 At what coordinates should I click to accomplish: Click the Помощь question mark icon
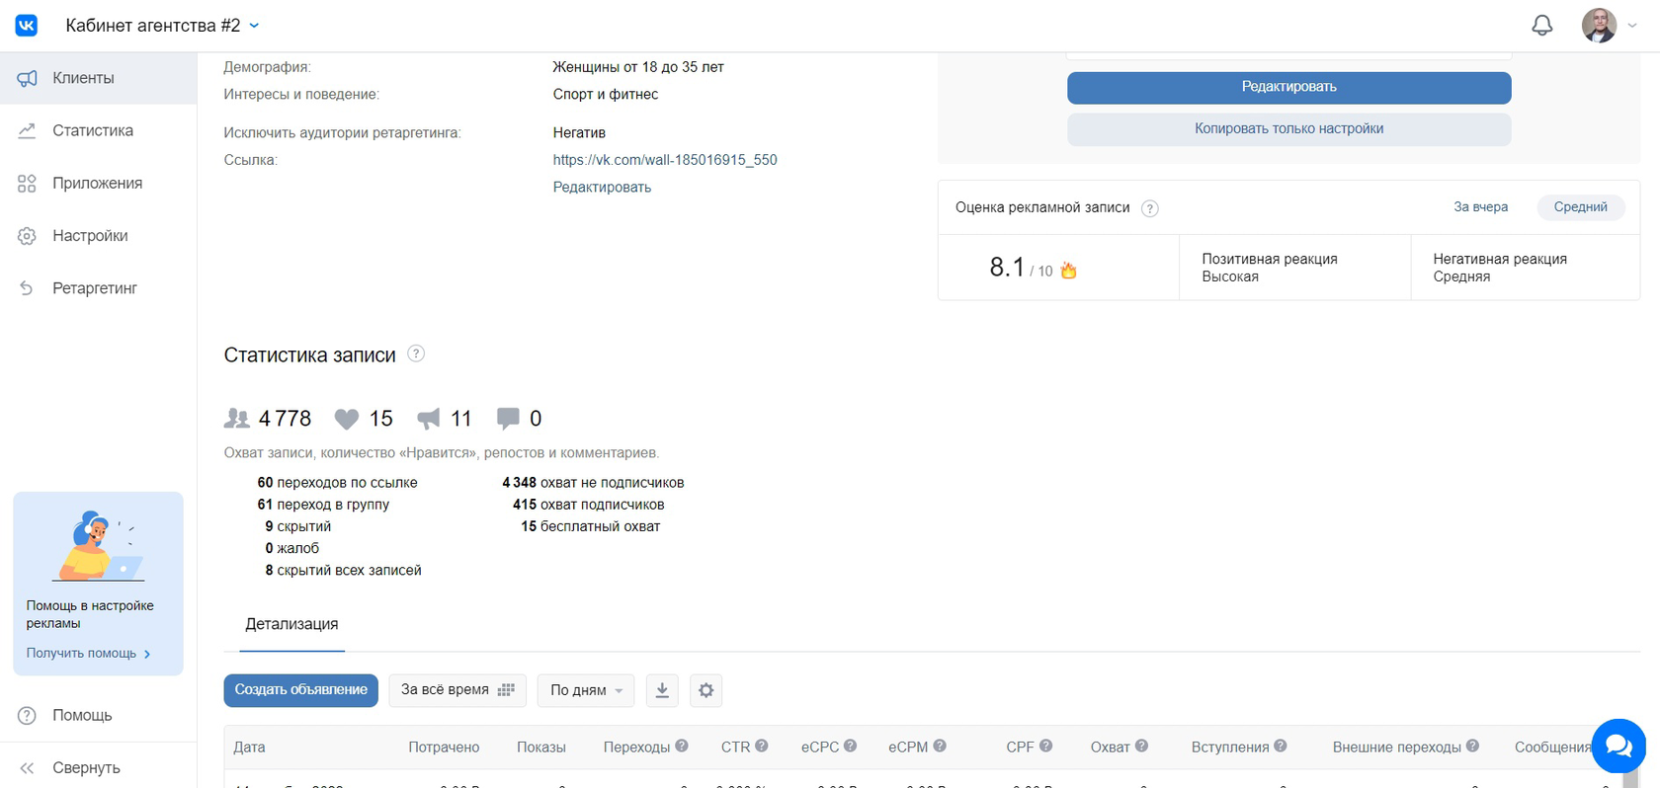click(x=27, y=715)
